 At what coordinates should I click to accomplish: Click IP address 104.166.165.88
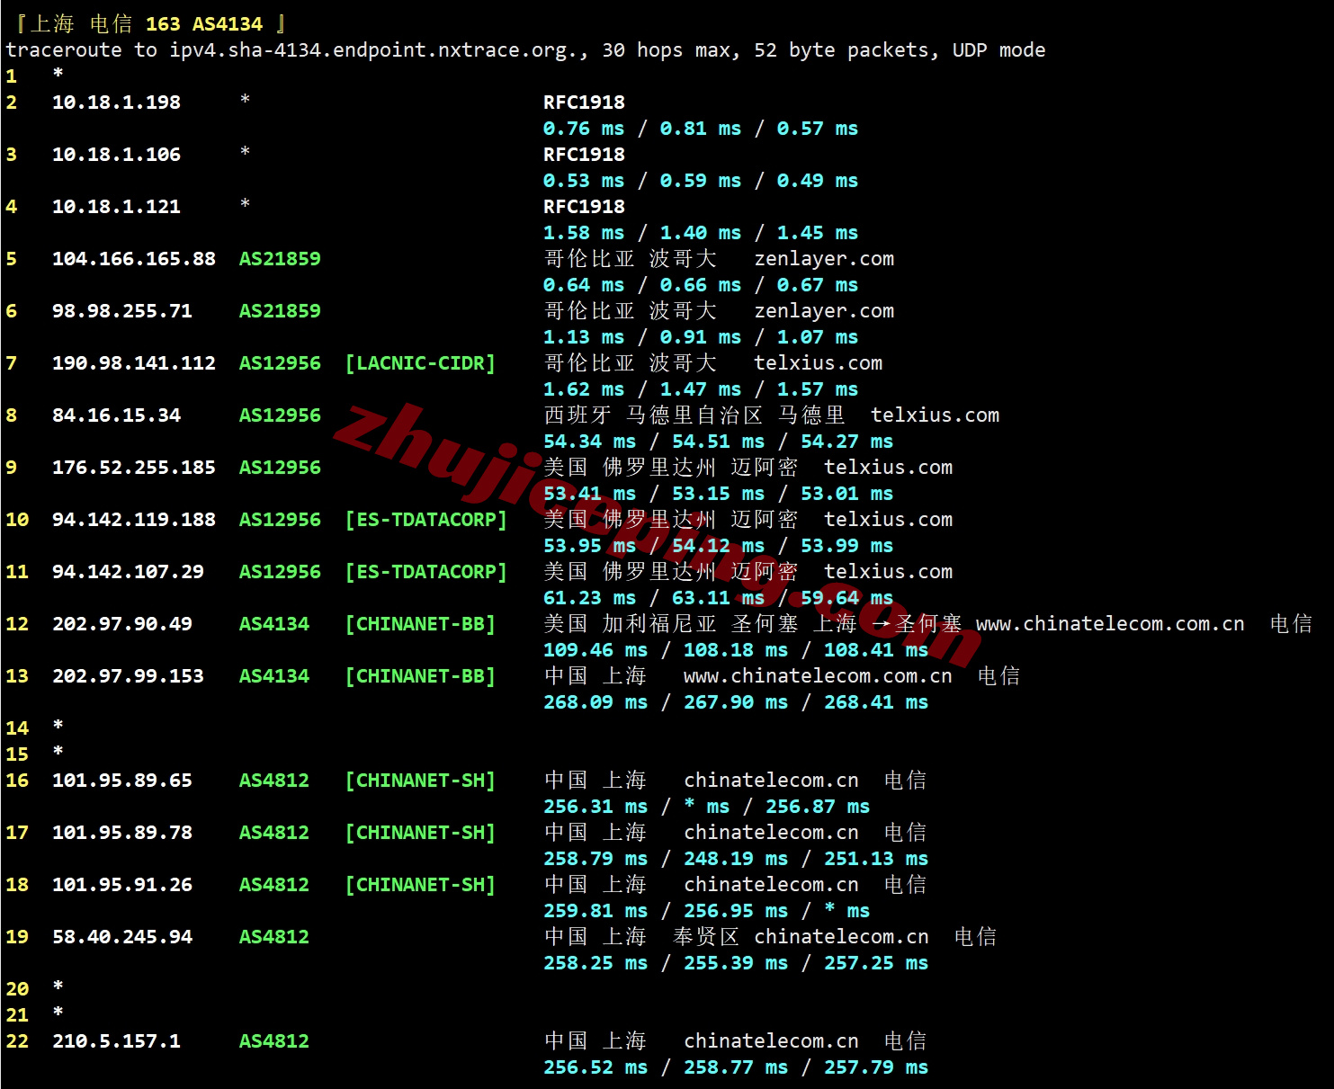point(133,259)
